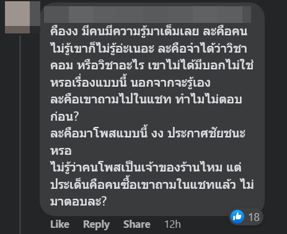
Task: Share this comment
Action: point(137,224)
